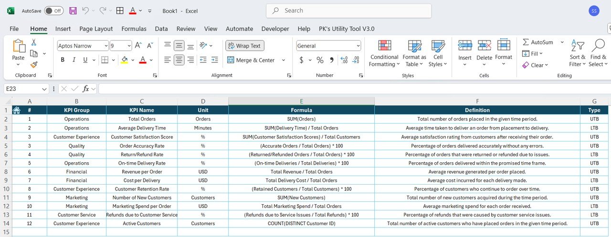This screenshot has height=237, width=611.
Task: Click the Insert cells icon
Action: click(465, 46)
